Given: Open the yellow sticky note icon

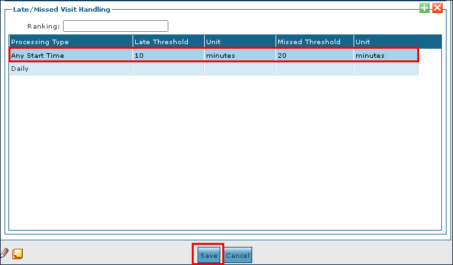Looking at the screenshot, I should pos(18,254).
